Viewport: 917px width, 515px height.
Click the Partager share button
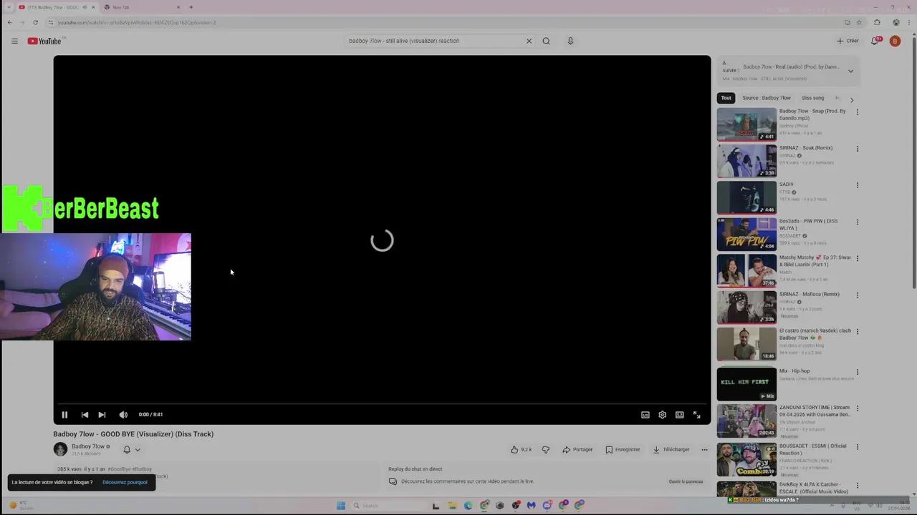tap(577, 450)
